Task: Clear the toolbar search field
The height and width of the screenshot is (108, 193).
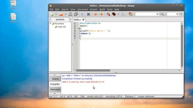Action: (x=157, y=14)
